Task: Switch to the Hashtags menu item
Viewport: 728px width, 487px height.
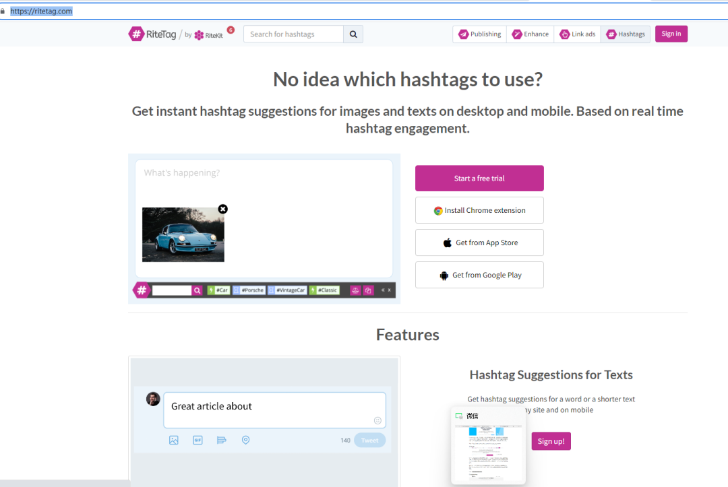Action: click(x=626, y=34)
